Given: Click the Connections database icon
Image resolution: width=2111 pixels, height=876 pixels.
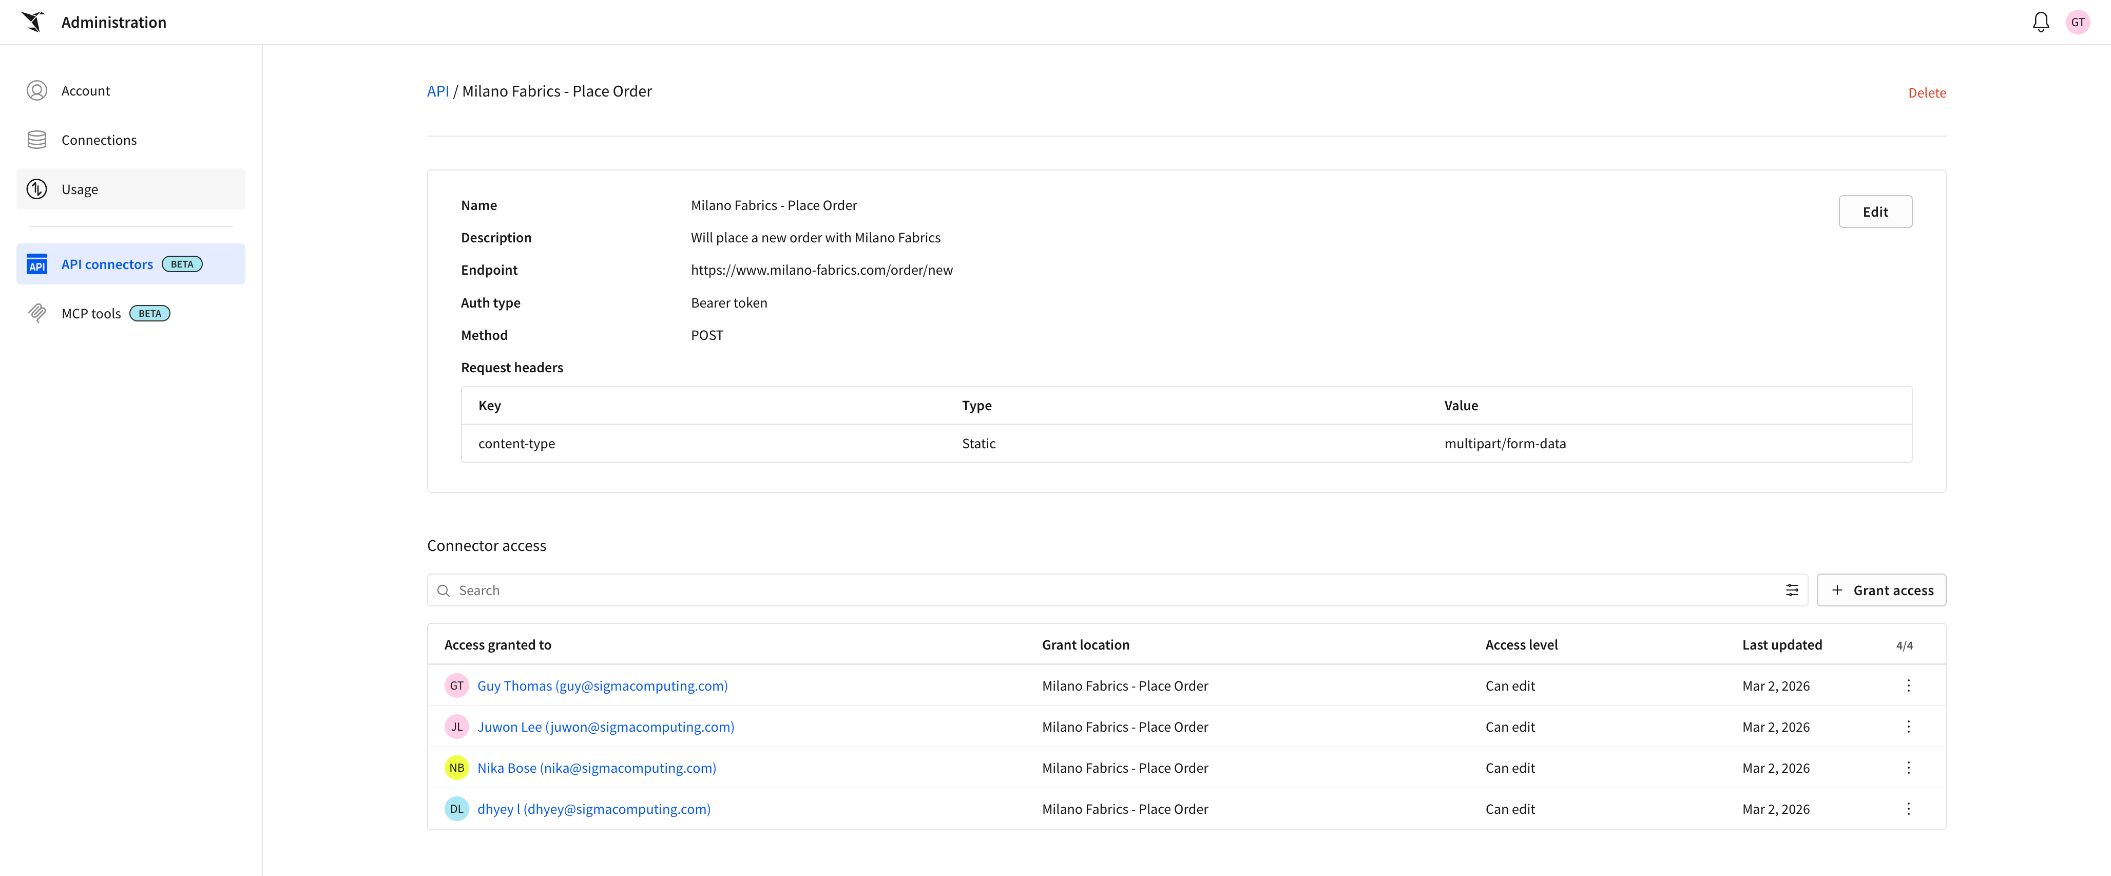Looking at the screenshot, I should (37, 140).
